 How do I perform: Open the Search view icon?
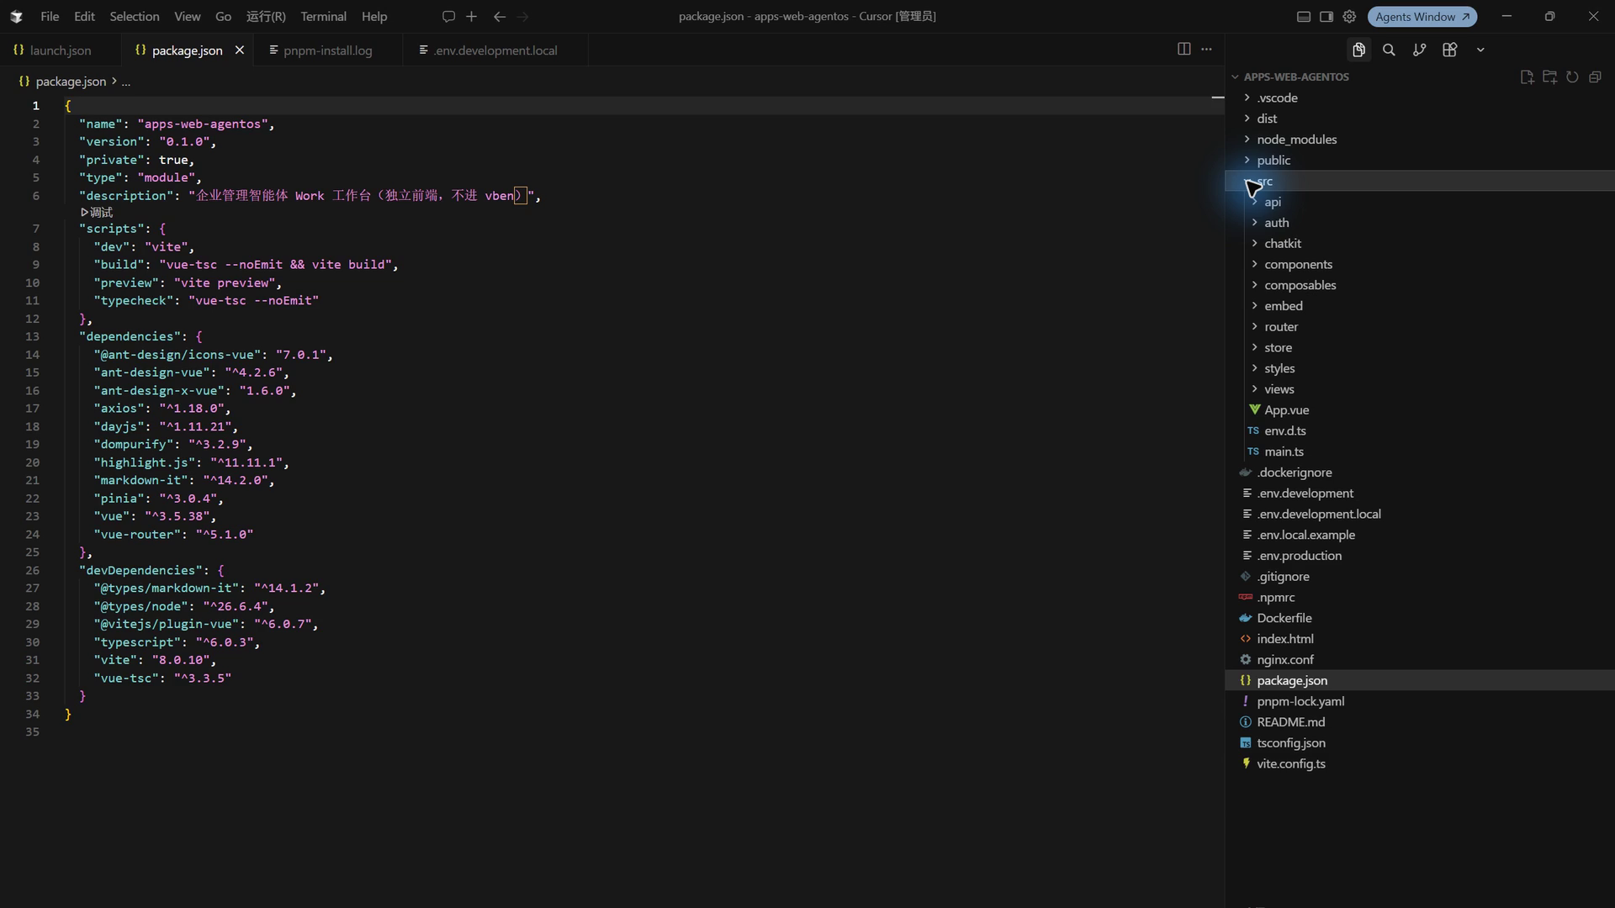point(1389,50)
